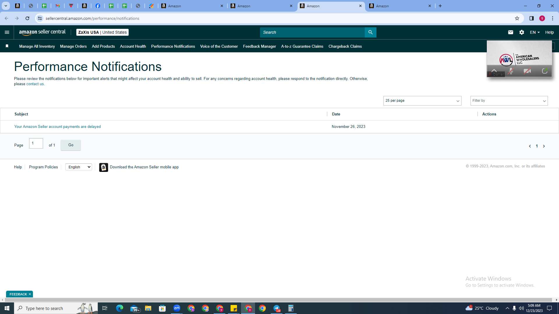The height and width of the screenshot is (314, 559).
Task: Open the Chrome profile avatar
Action: click(x=542, y=18)
